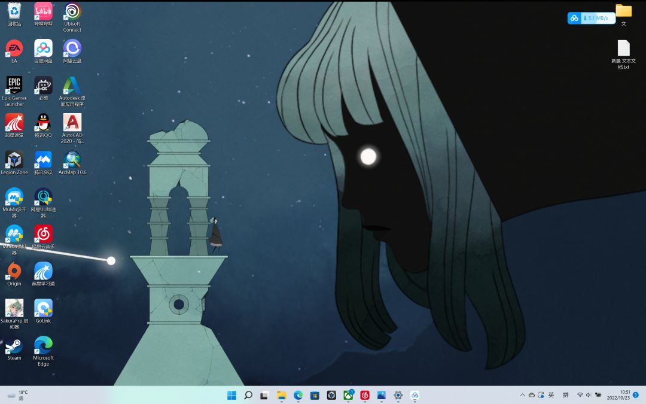Click the sync status tray icon

coord(541,395)
